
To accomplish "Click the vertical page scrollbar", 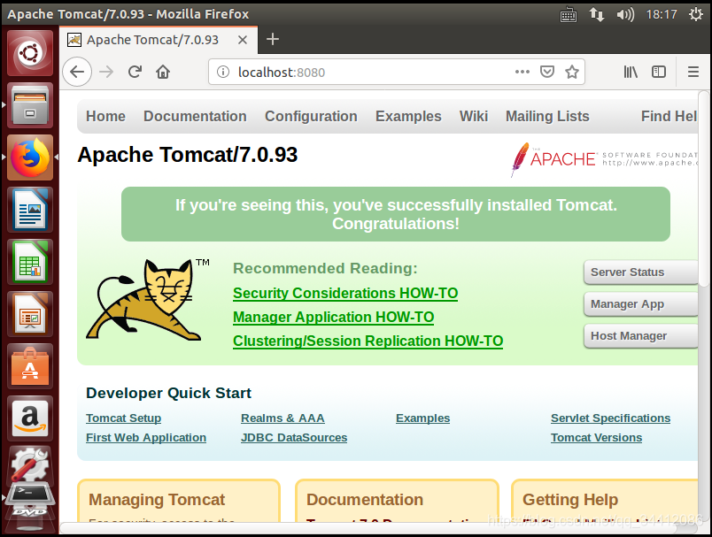I will pos(704,188).
